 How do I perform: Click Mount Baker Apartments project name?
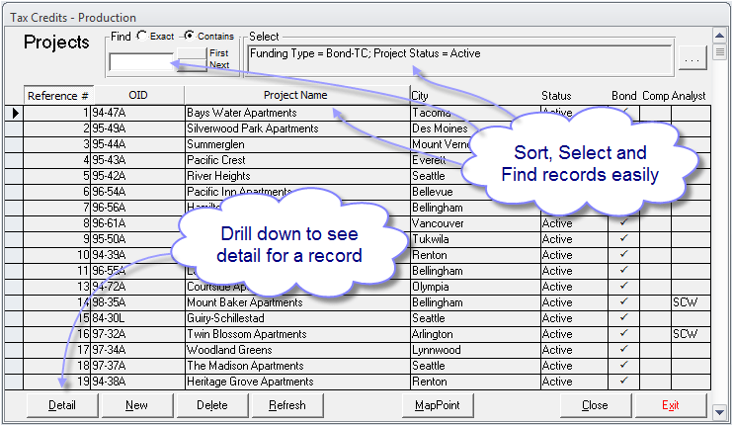[244, 302]
